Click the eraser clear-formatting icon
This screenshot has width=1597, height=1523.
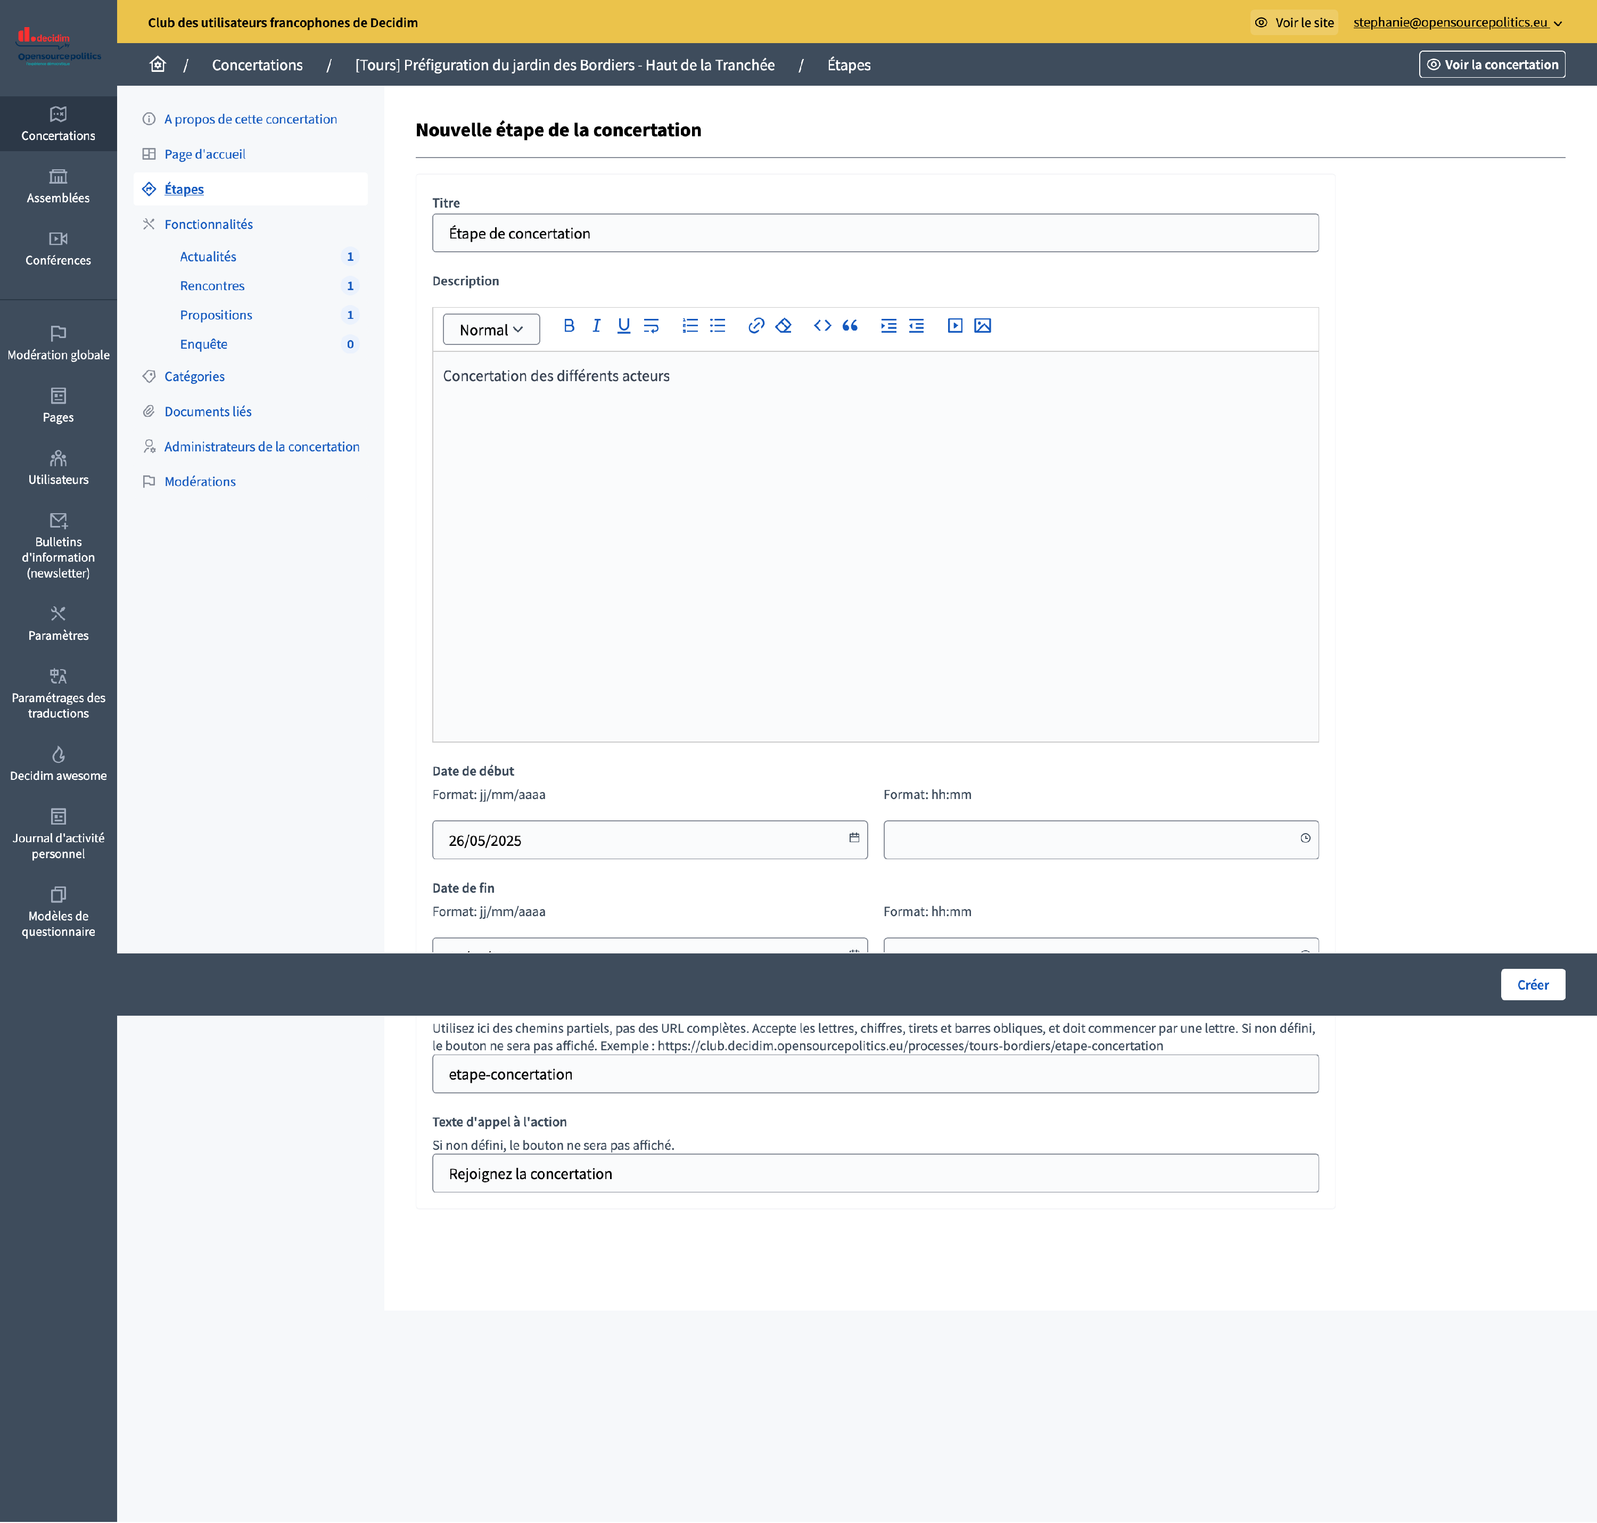coord(784,326)
